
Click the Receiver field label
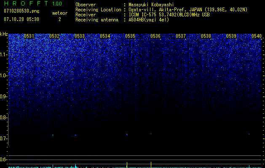pos(86,15)
